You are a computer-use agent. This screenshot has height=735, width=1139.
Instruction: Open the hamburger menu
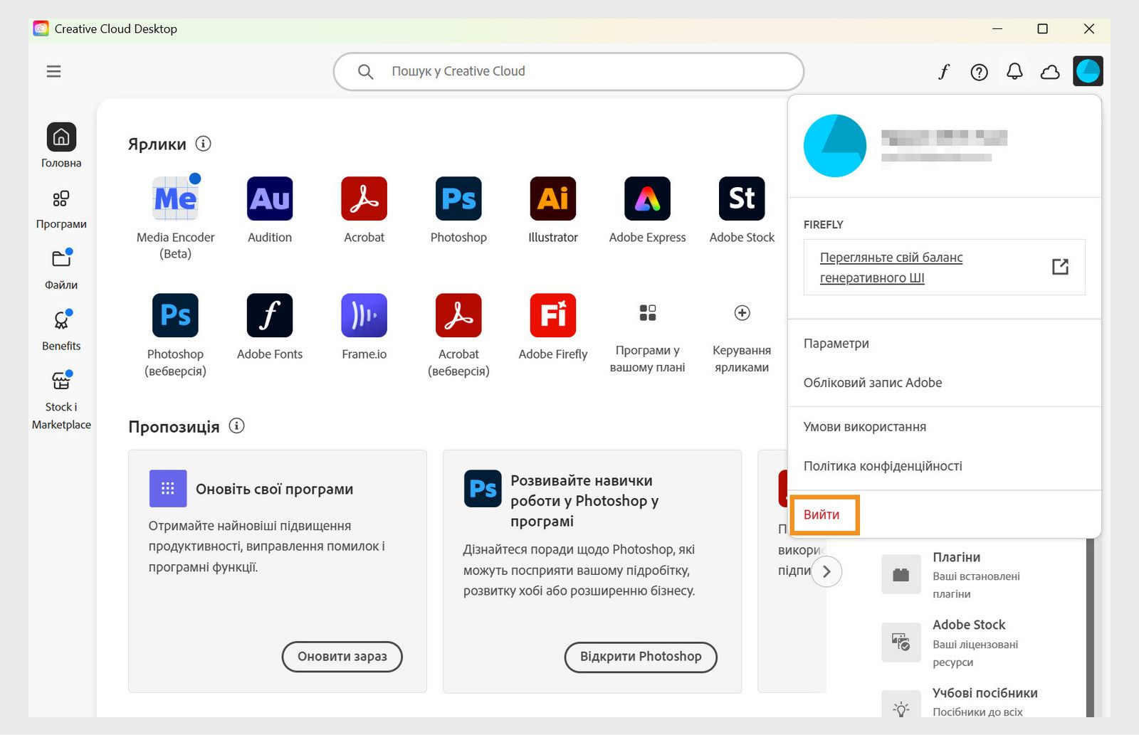click(x=53, y=71)
